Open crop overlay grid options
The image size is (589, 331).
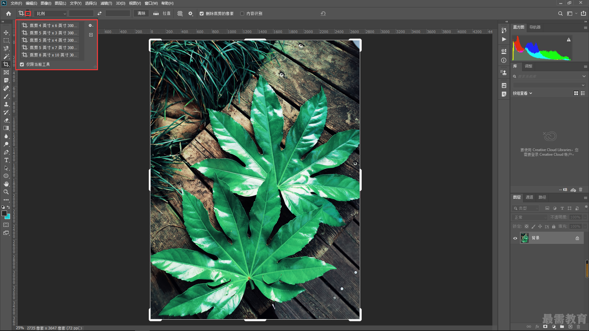[180, 13]
